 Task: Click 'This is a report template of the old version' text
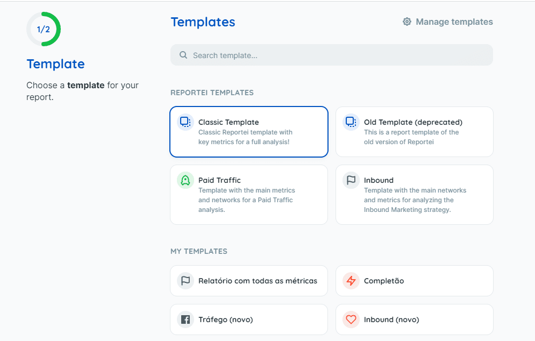(x=411, y=137)
